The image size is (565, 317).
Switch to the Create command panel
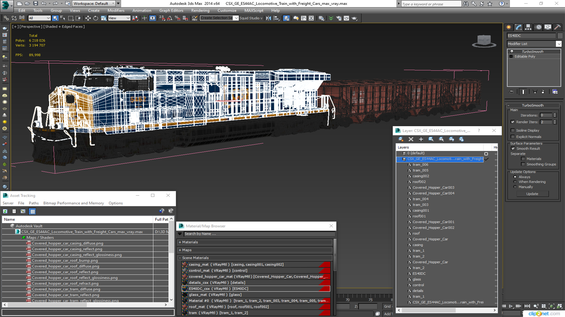(509, 27)
